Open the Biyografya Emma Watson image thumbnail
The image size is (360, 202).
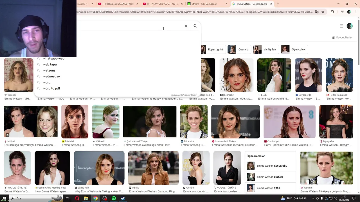tap(336, 122)
